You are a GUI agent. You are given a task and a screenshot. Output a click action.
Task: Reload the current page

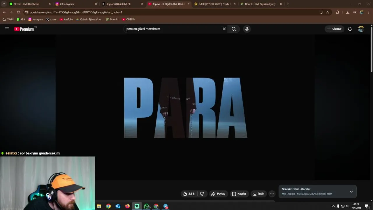[18, 12]
